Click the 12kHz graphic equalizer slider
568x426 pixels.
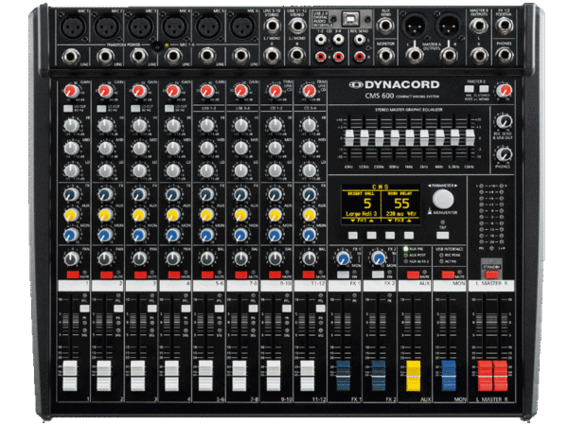[470, 138]
